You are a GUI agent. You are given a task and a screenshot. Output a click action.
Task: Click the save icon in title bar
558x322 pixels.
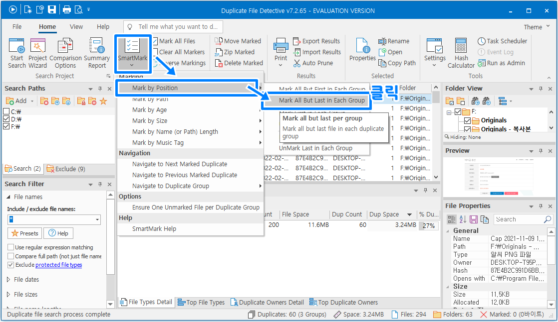pos(52,9)
